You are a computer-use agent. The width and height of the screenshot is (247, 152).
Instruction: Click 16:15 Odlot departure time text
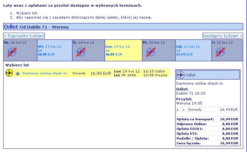[154, 72]
